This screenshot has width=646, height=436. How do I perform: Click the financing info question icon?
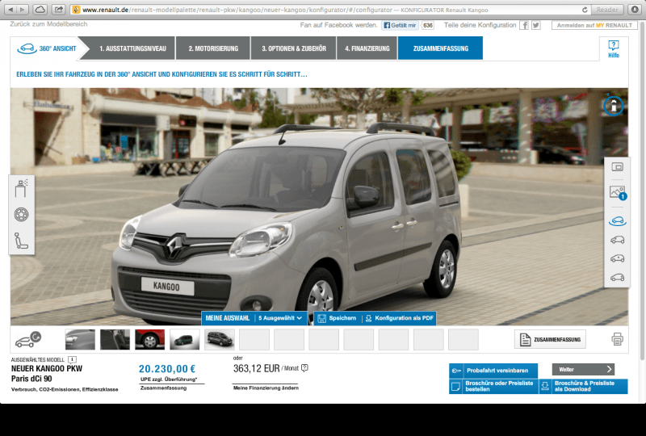pos(304,368)
